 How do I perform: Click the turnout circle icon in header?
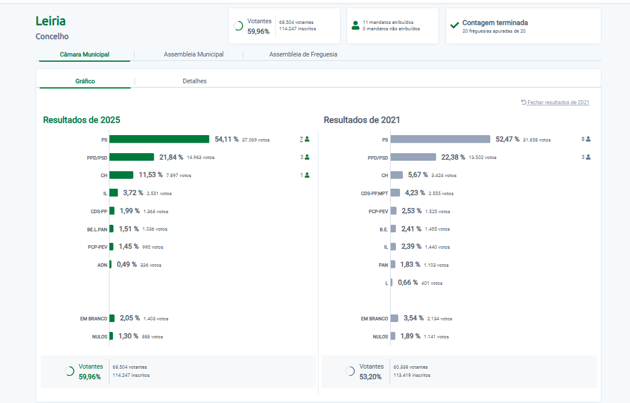(238, 26)
